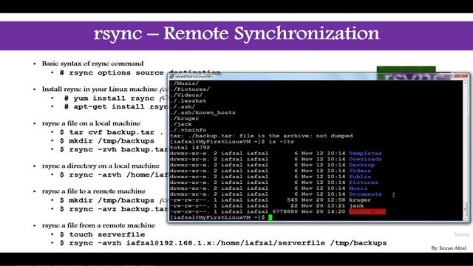Click the terminal scrollbar up arrow
Viewport: 473px width, 266px height.
coord(466,82)
